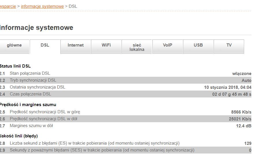Screen dimensions: 258x165
Task: Click the DSL breadcrumb text
Action: pyautogui.click(x=73, y=6)
